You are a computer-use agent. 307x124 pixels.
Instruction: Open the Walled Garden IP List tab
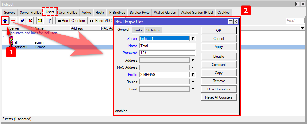click(x=197, y=13)
